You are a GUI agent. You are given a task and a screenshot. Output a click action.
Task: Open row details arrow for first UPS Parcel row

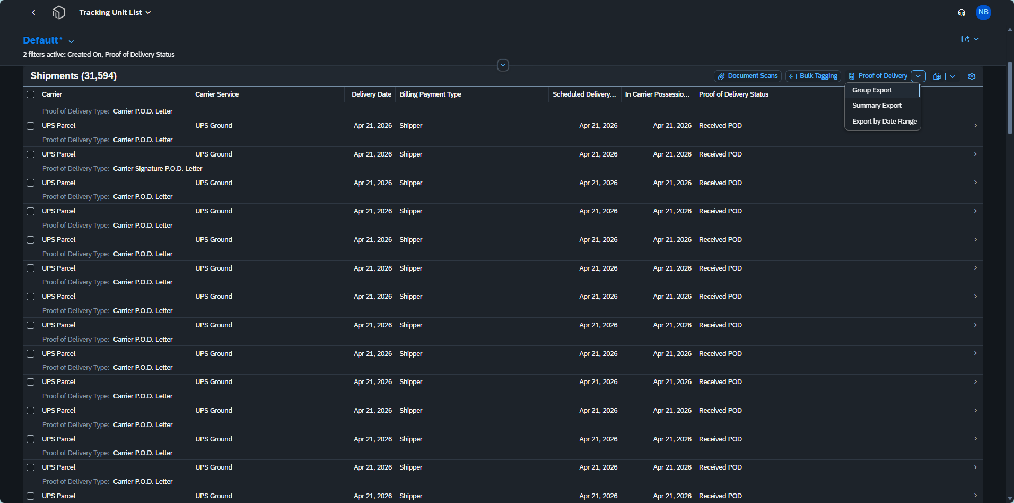coord(975,126)
